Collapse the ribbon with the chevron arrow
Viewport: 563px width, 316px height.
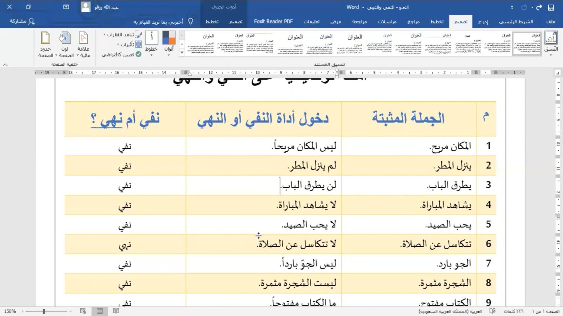[5, 65]
